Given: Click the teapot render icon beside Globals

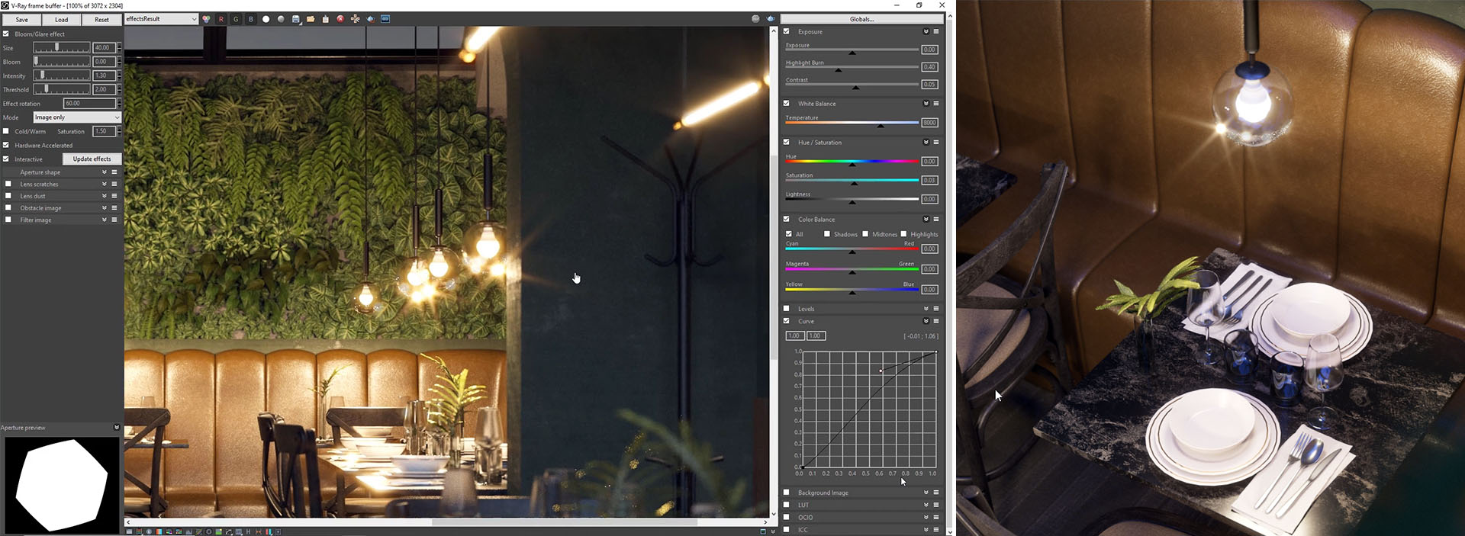Looking at the screenshot, I should point(771,19).
